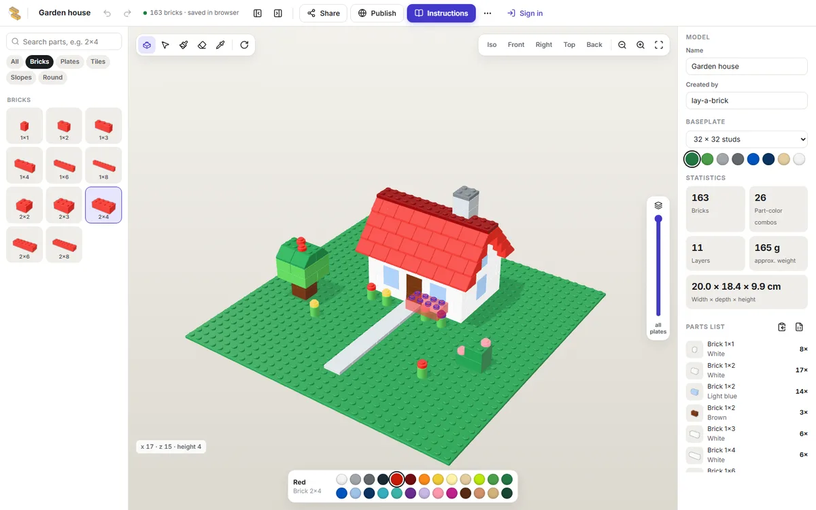
Task: Choose the purple brick color
Action: tap(411, 494)
